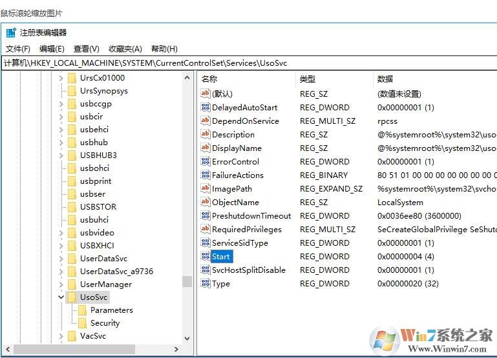Select the UserManager tree key
The height and width of the screenshot is (358, 497).
[x=105, y=284]
